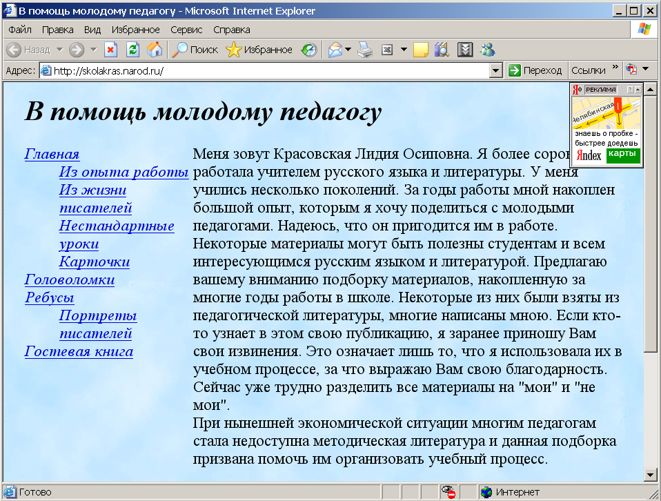The height and width of the screenshot is (501, 661).
Task: Open the Карточки link
Action: 95,262
